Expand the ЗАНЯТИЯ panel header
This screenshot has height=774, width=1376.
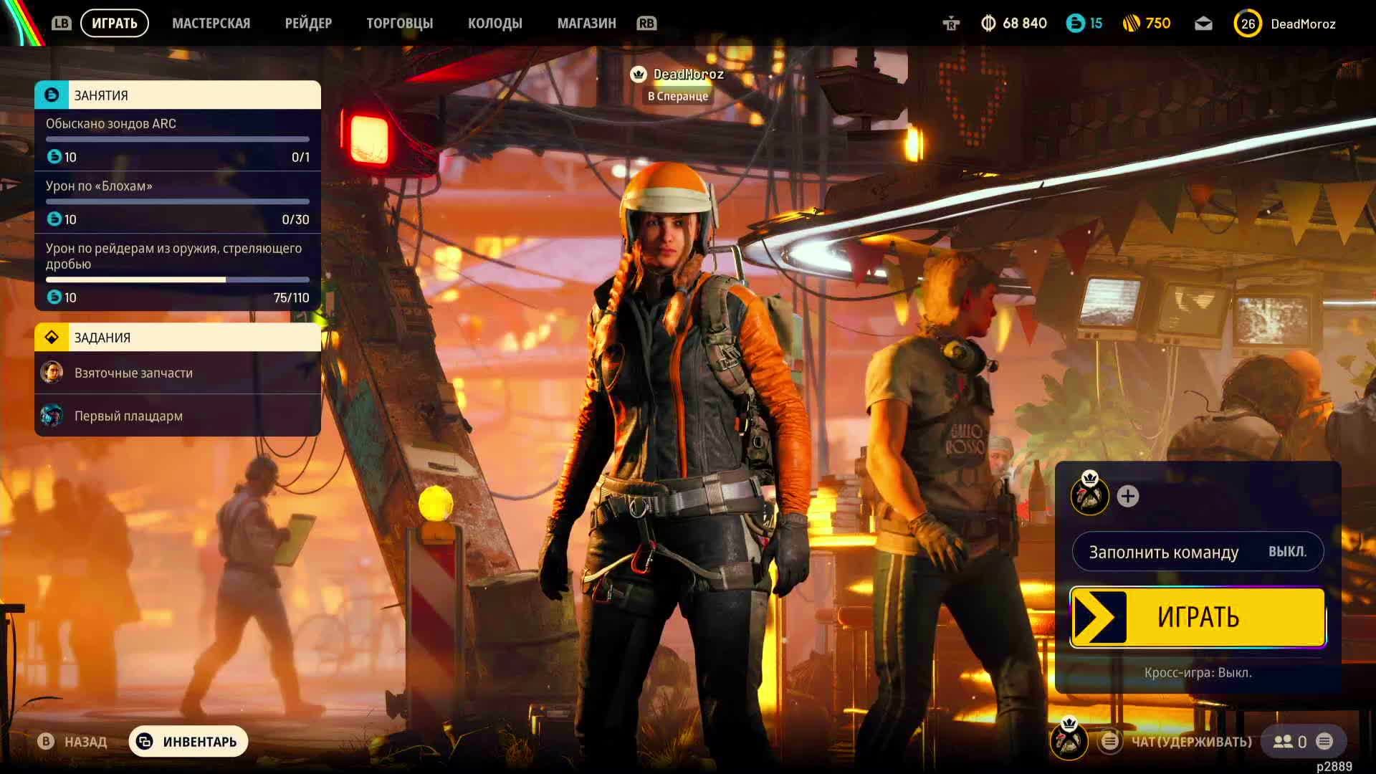point(178,95)
